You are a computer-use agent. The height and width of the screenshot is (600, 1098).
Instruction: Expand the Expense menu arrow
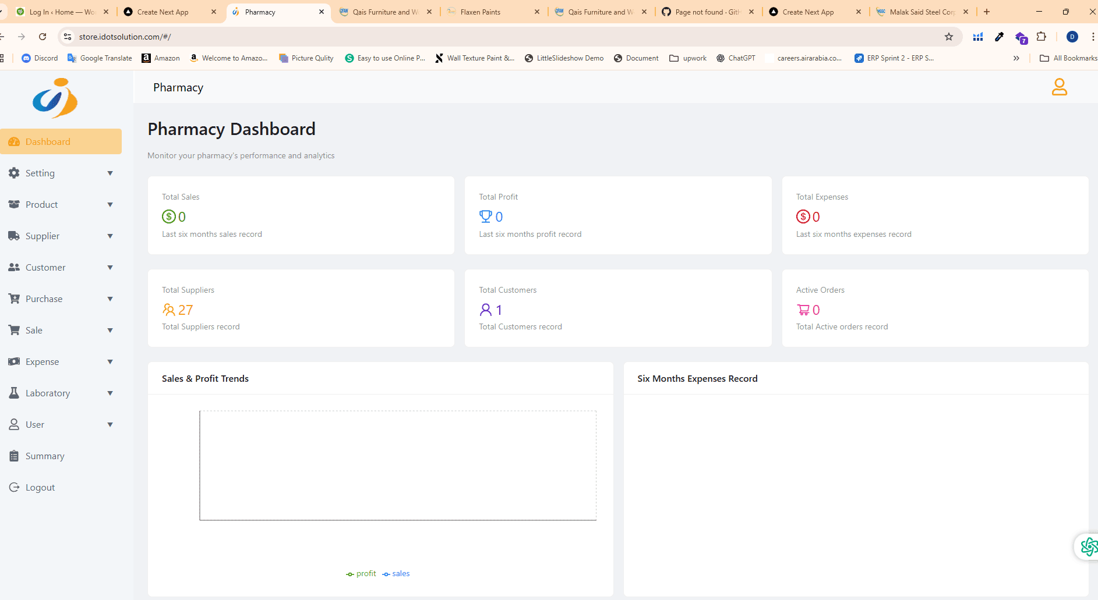110,361
